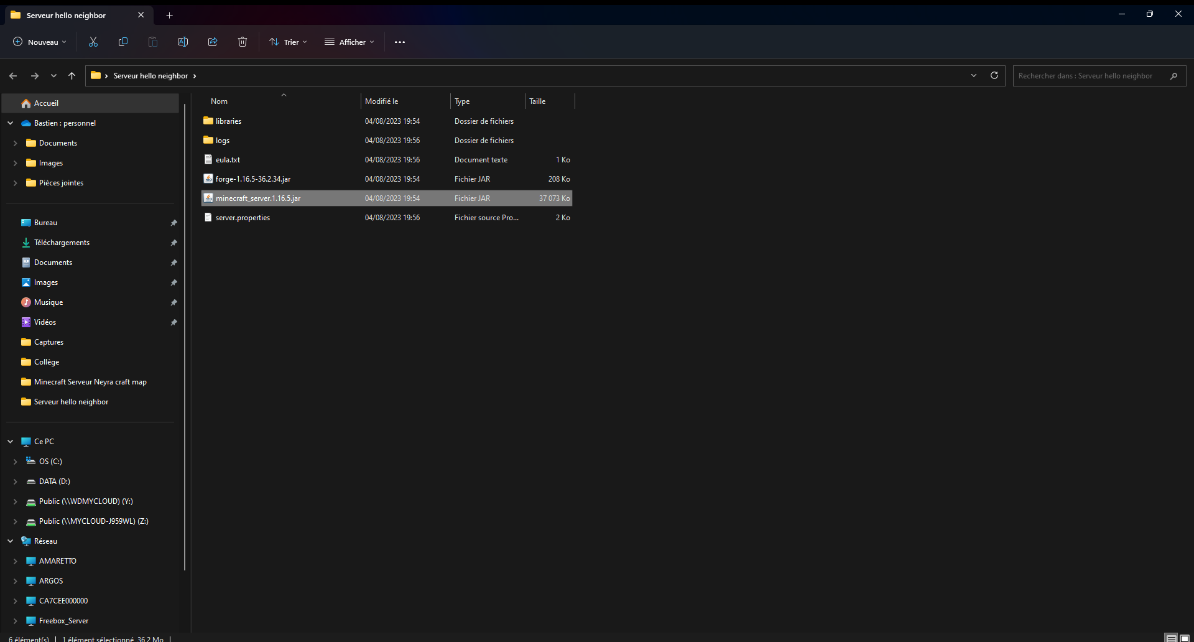Open the Trier sort dropdown

[288, 42]
